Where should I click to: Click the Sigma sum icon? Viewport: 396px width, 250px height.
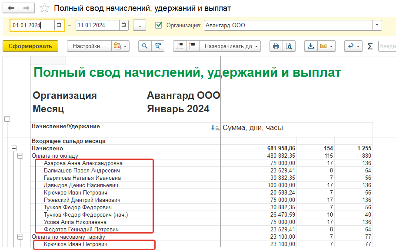click(x=370, y=46)
